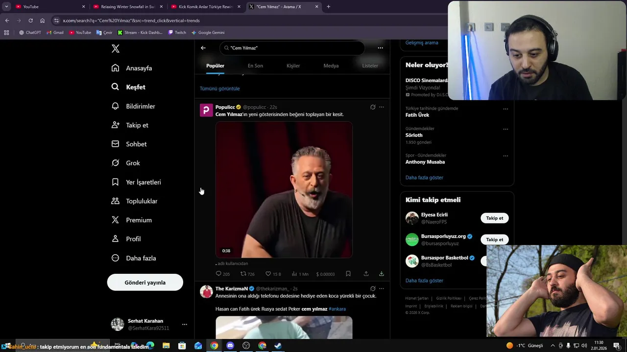The height and width of the screenshot is (352, 627).
Task: Open File Explorer from the taskbar
Action: (166, 346)
